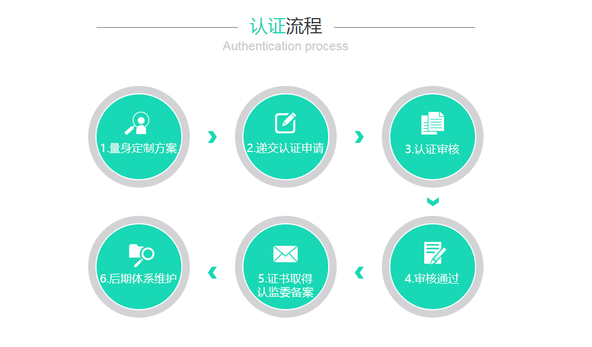
Task: Open the 4.审核通过 step text
Action: (432, 279)
